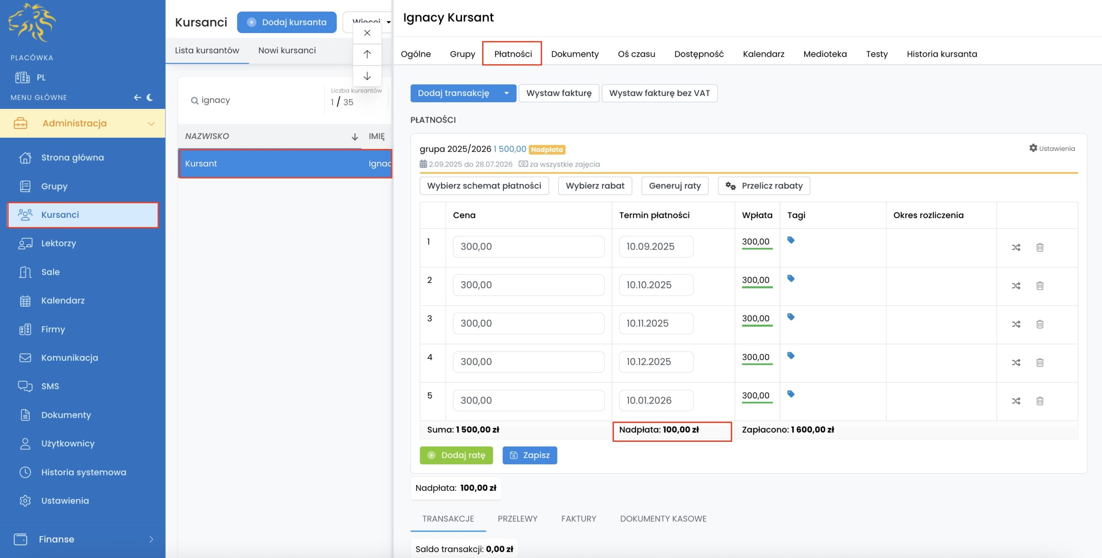The height and width of the screenshot is (558, 1102).
Task: Click the shuffle icon for installment 3
Action: 1016,324
